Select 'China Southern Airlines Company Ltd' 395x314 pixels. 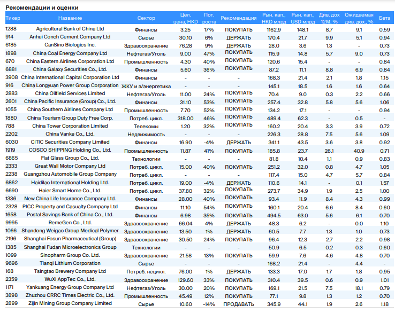70,110
